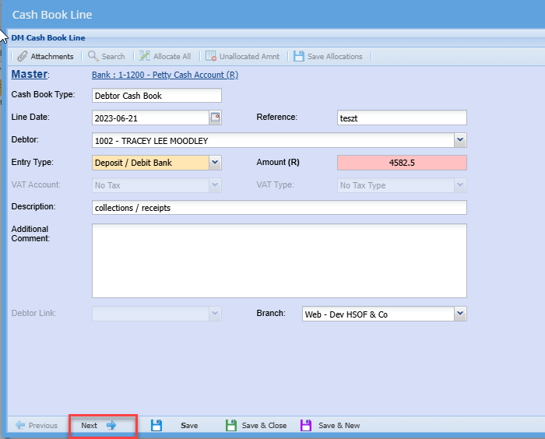The height and width of the screenshot is (439, 545).
Task: Expand the Branch dropdown
Action: coord(460,314)
